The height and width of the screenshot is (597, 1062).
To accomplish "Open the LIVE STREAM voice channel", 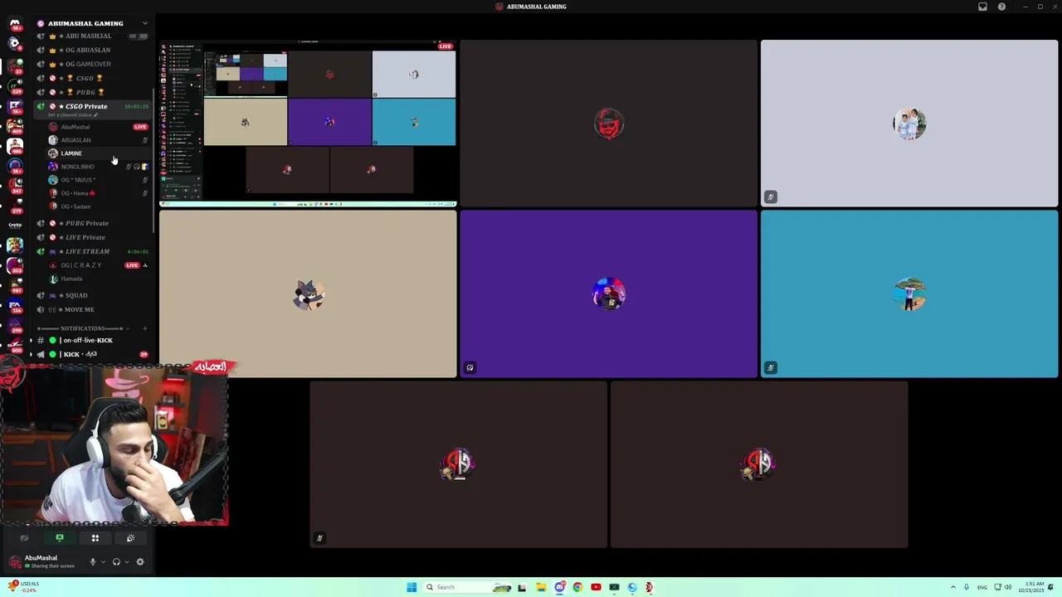I will pos(92,251).
